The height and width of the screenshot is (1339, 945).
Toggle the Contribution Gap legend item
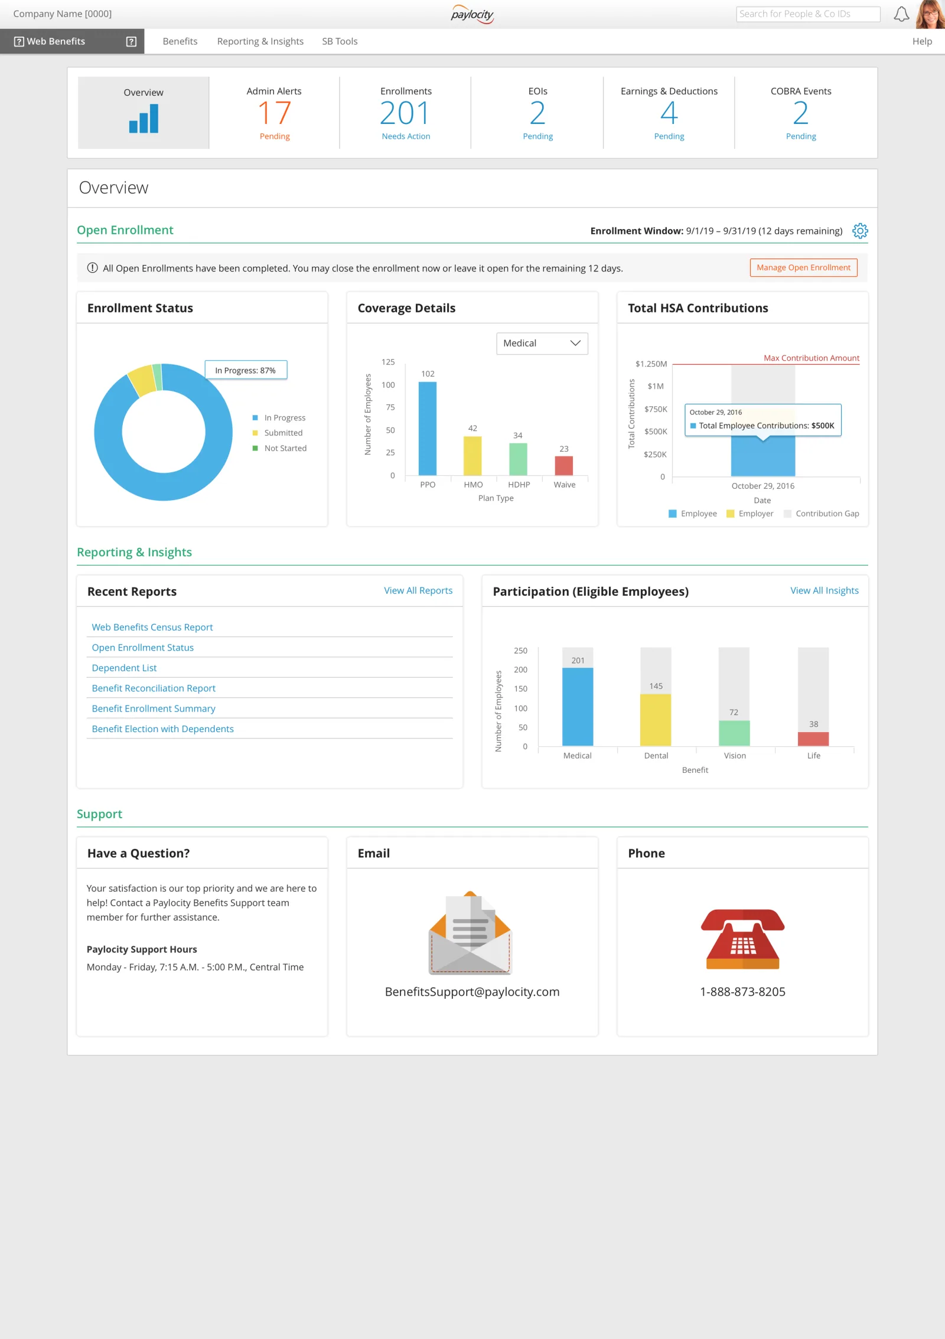point(822,514)
